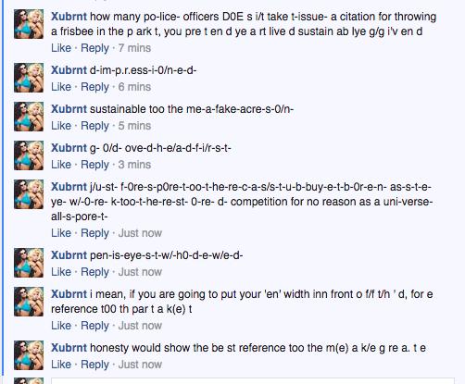Like the 'sustainable too the' comment
The height and width of the screenshot is (384, 465).
(61, 126)
